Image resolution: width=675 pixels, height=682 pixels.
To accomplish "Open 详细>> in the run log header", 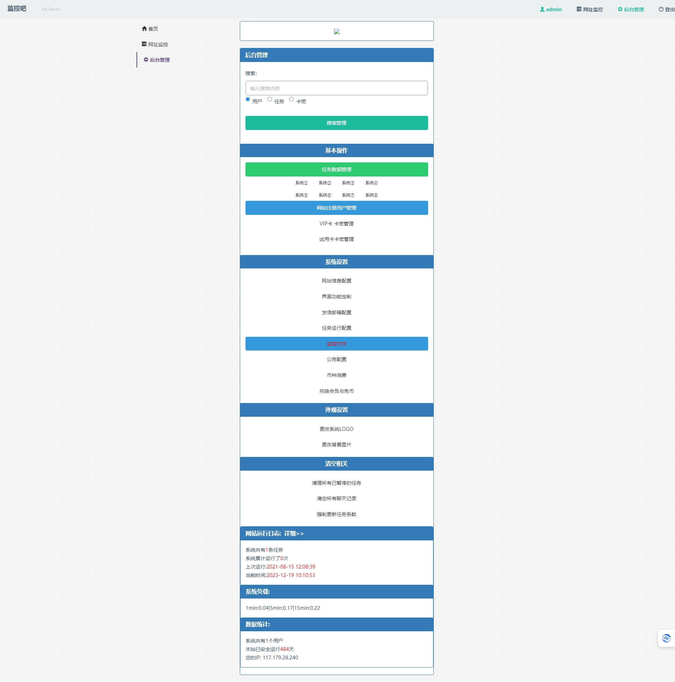I will click(294, 533).
